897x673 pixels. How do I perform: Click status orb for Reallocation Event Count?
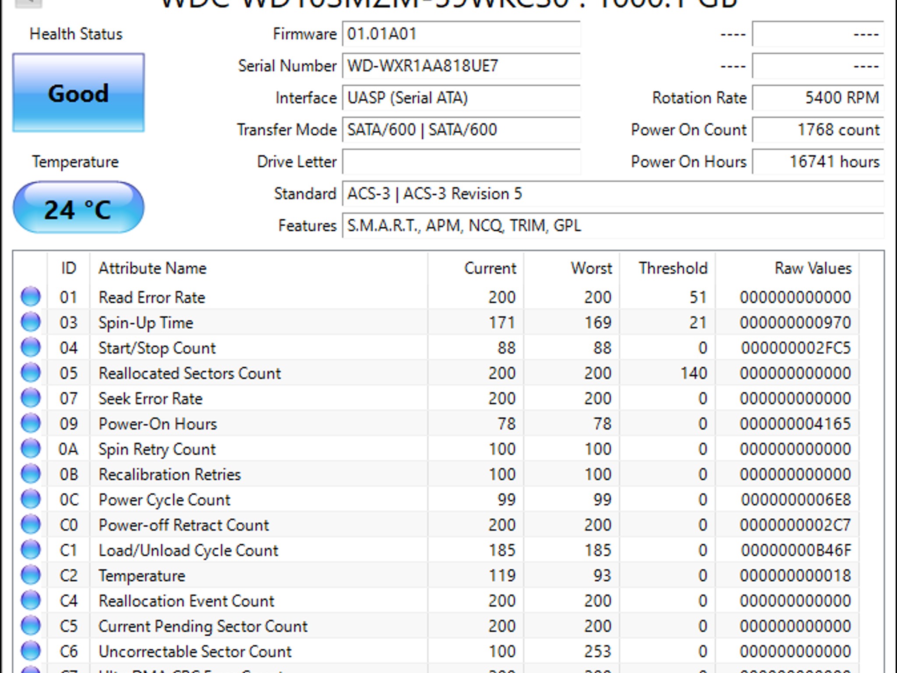click(31, 600)
